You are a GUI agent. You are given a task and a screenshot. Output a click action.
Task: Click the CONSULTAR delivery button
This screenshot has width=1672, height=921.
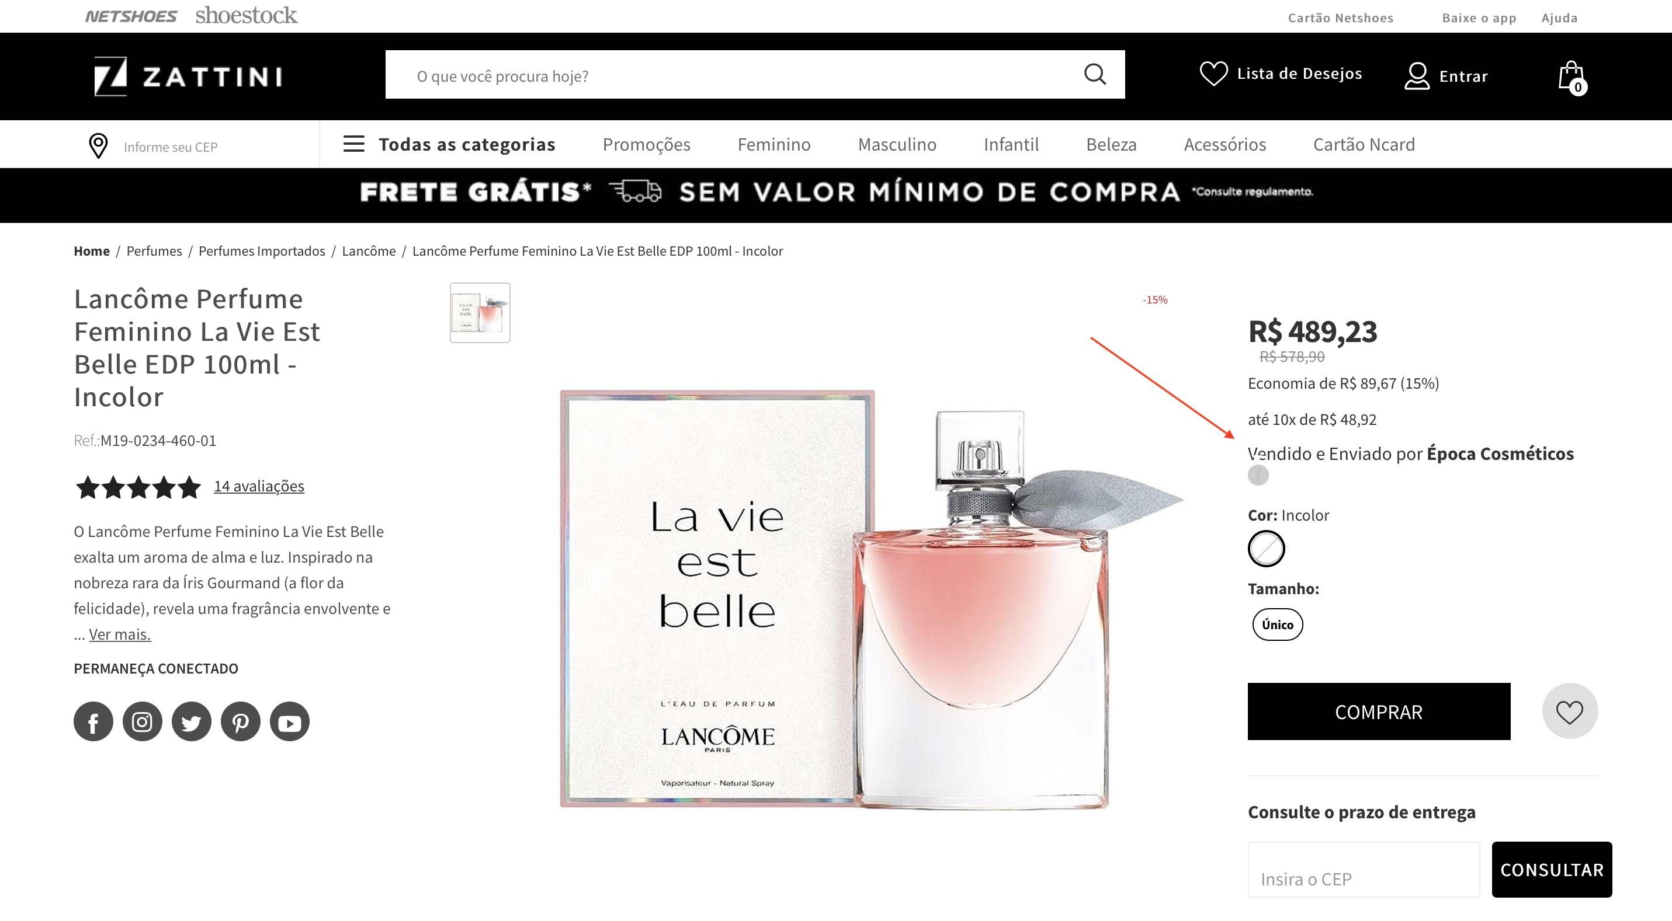click(1551, 869)
